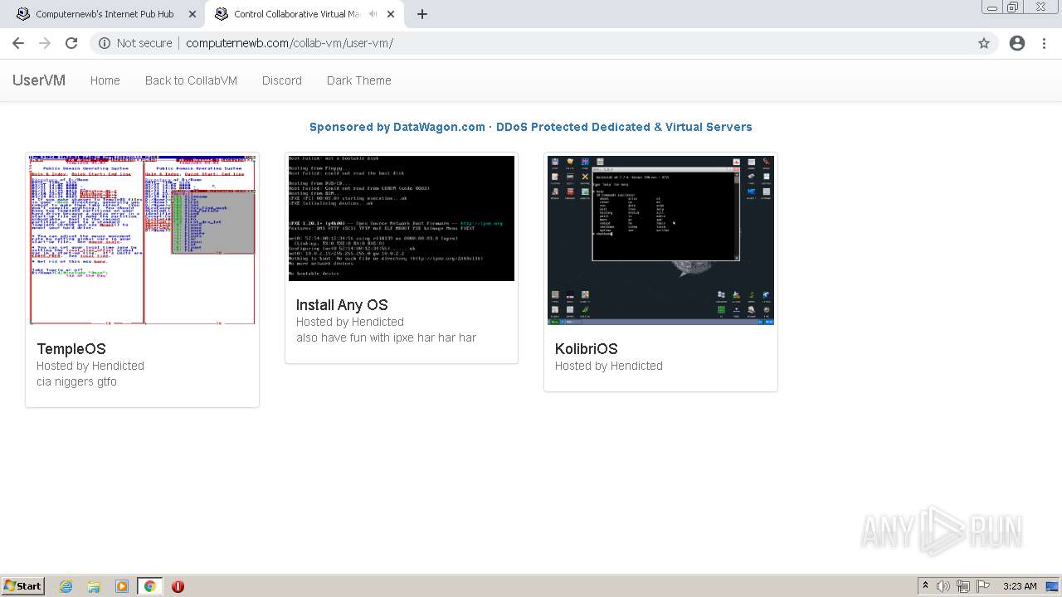
Task: Open the Discord nav link
Action: tap(282, 80)
